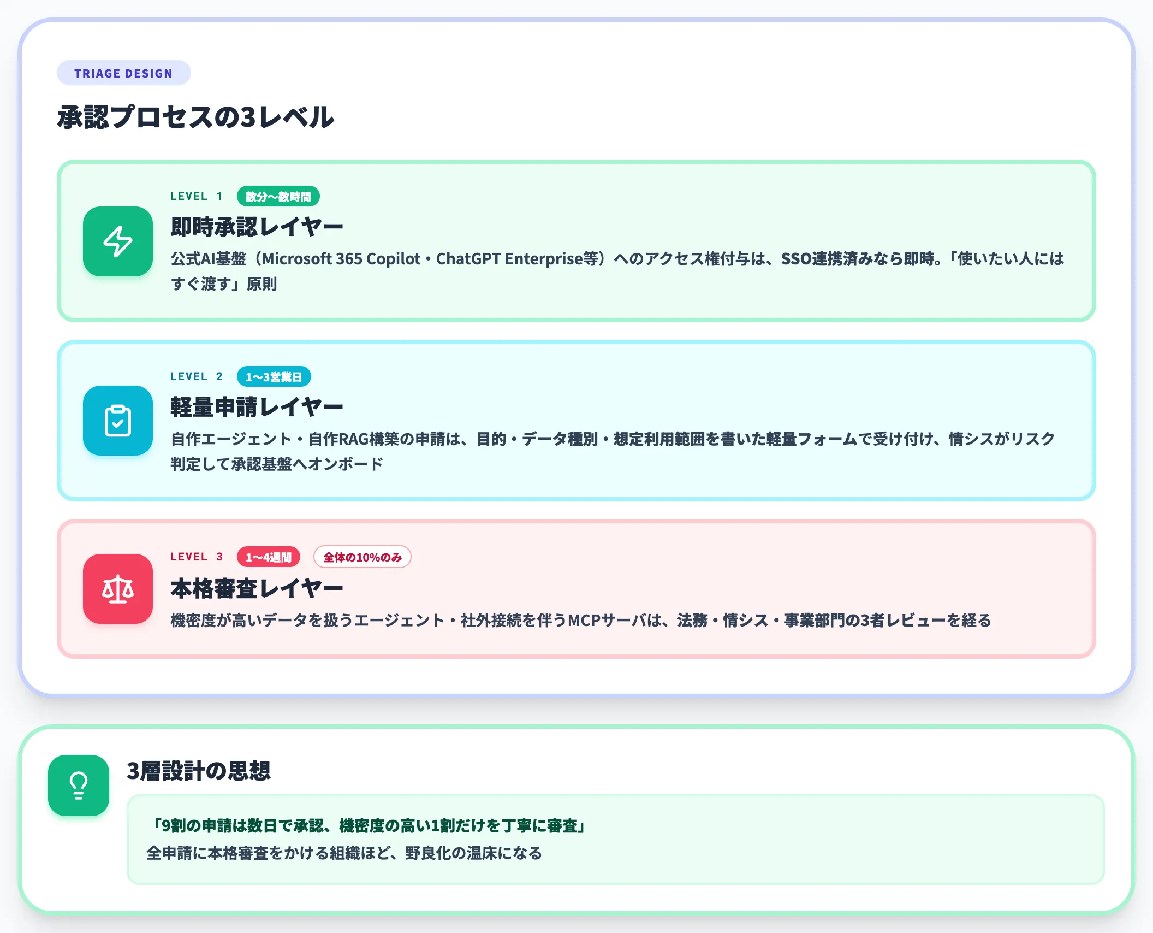Viewport: 1153px width, 933px height.
Task: Click the description starting 自作エージェント・自作RAG構築
Action: point(613,451)
